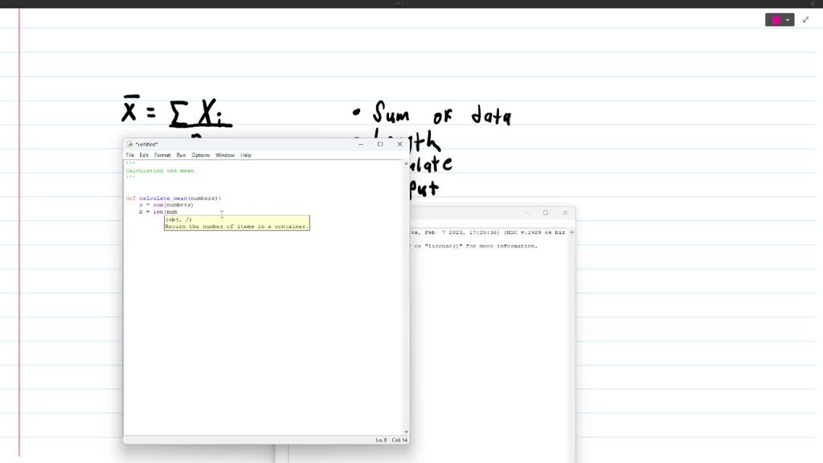Viewport: 823px width, 463px height.
Task: Open the Help menu
Action: click(246, 155)
